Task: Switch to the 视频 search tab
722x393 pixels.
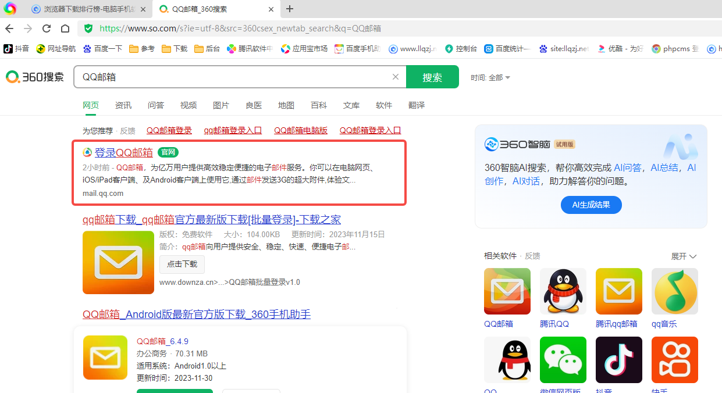Action: [188, 105]
